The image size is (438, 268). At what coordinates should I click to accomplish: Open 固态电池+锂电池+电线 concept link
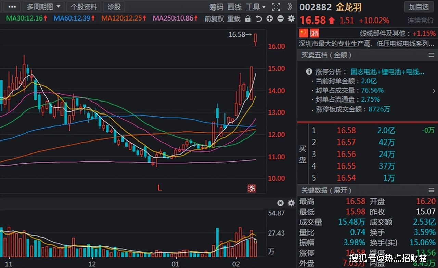pos(387,72)
